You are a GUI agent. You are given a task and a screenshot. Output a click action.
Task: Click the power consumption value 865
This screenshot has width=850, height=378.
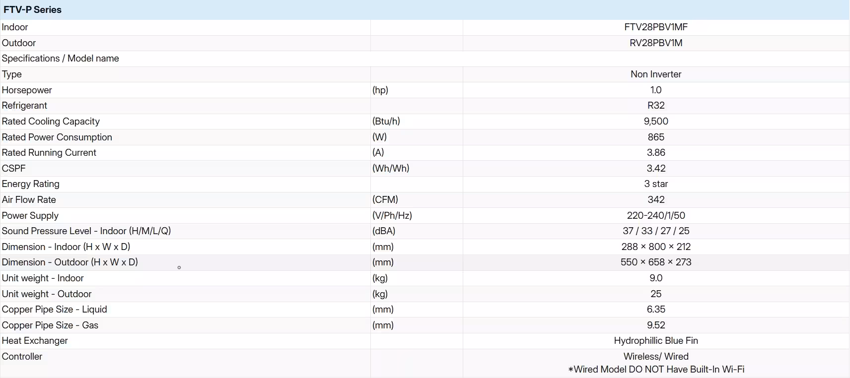coord(656,137)
